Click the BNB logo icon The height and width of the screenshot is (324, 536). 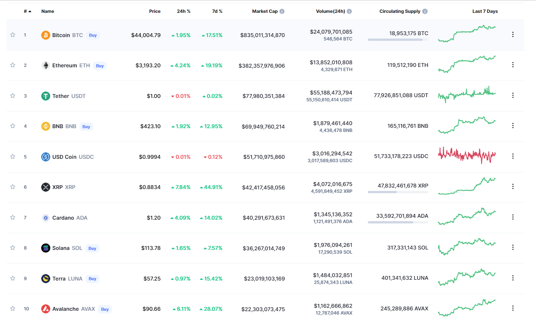click(x=45, y=126)
